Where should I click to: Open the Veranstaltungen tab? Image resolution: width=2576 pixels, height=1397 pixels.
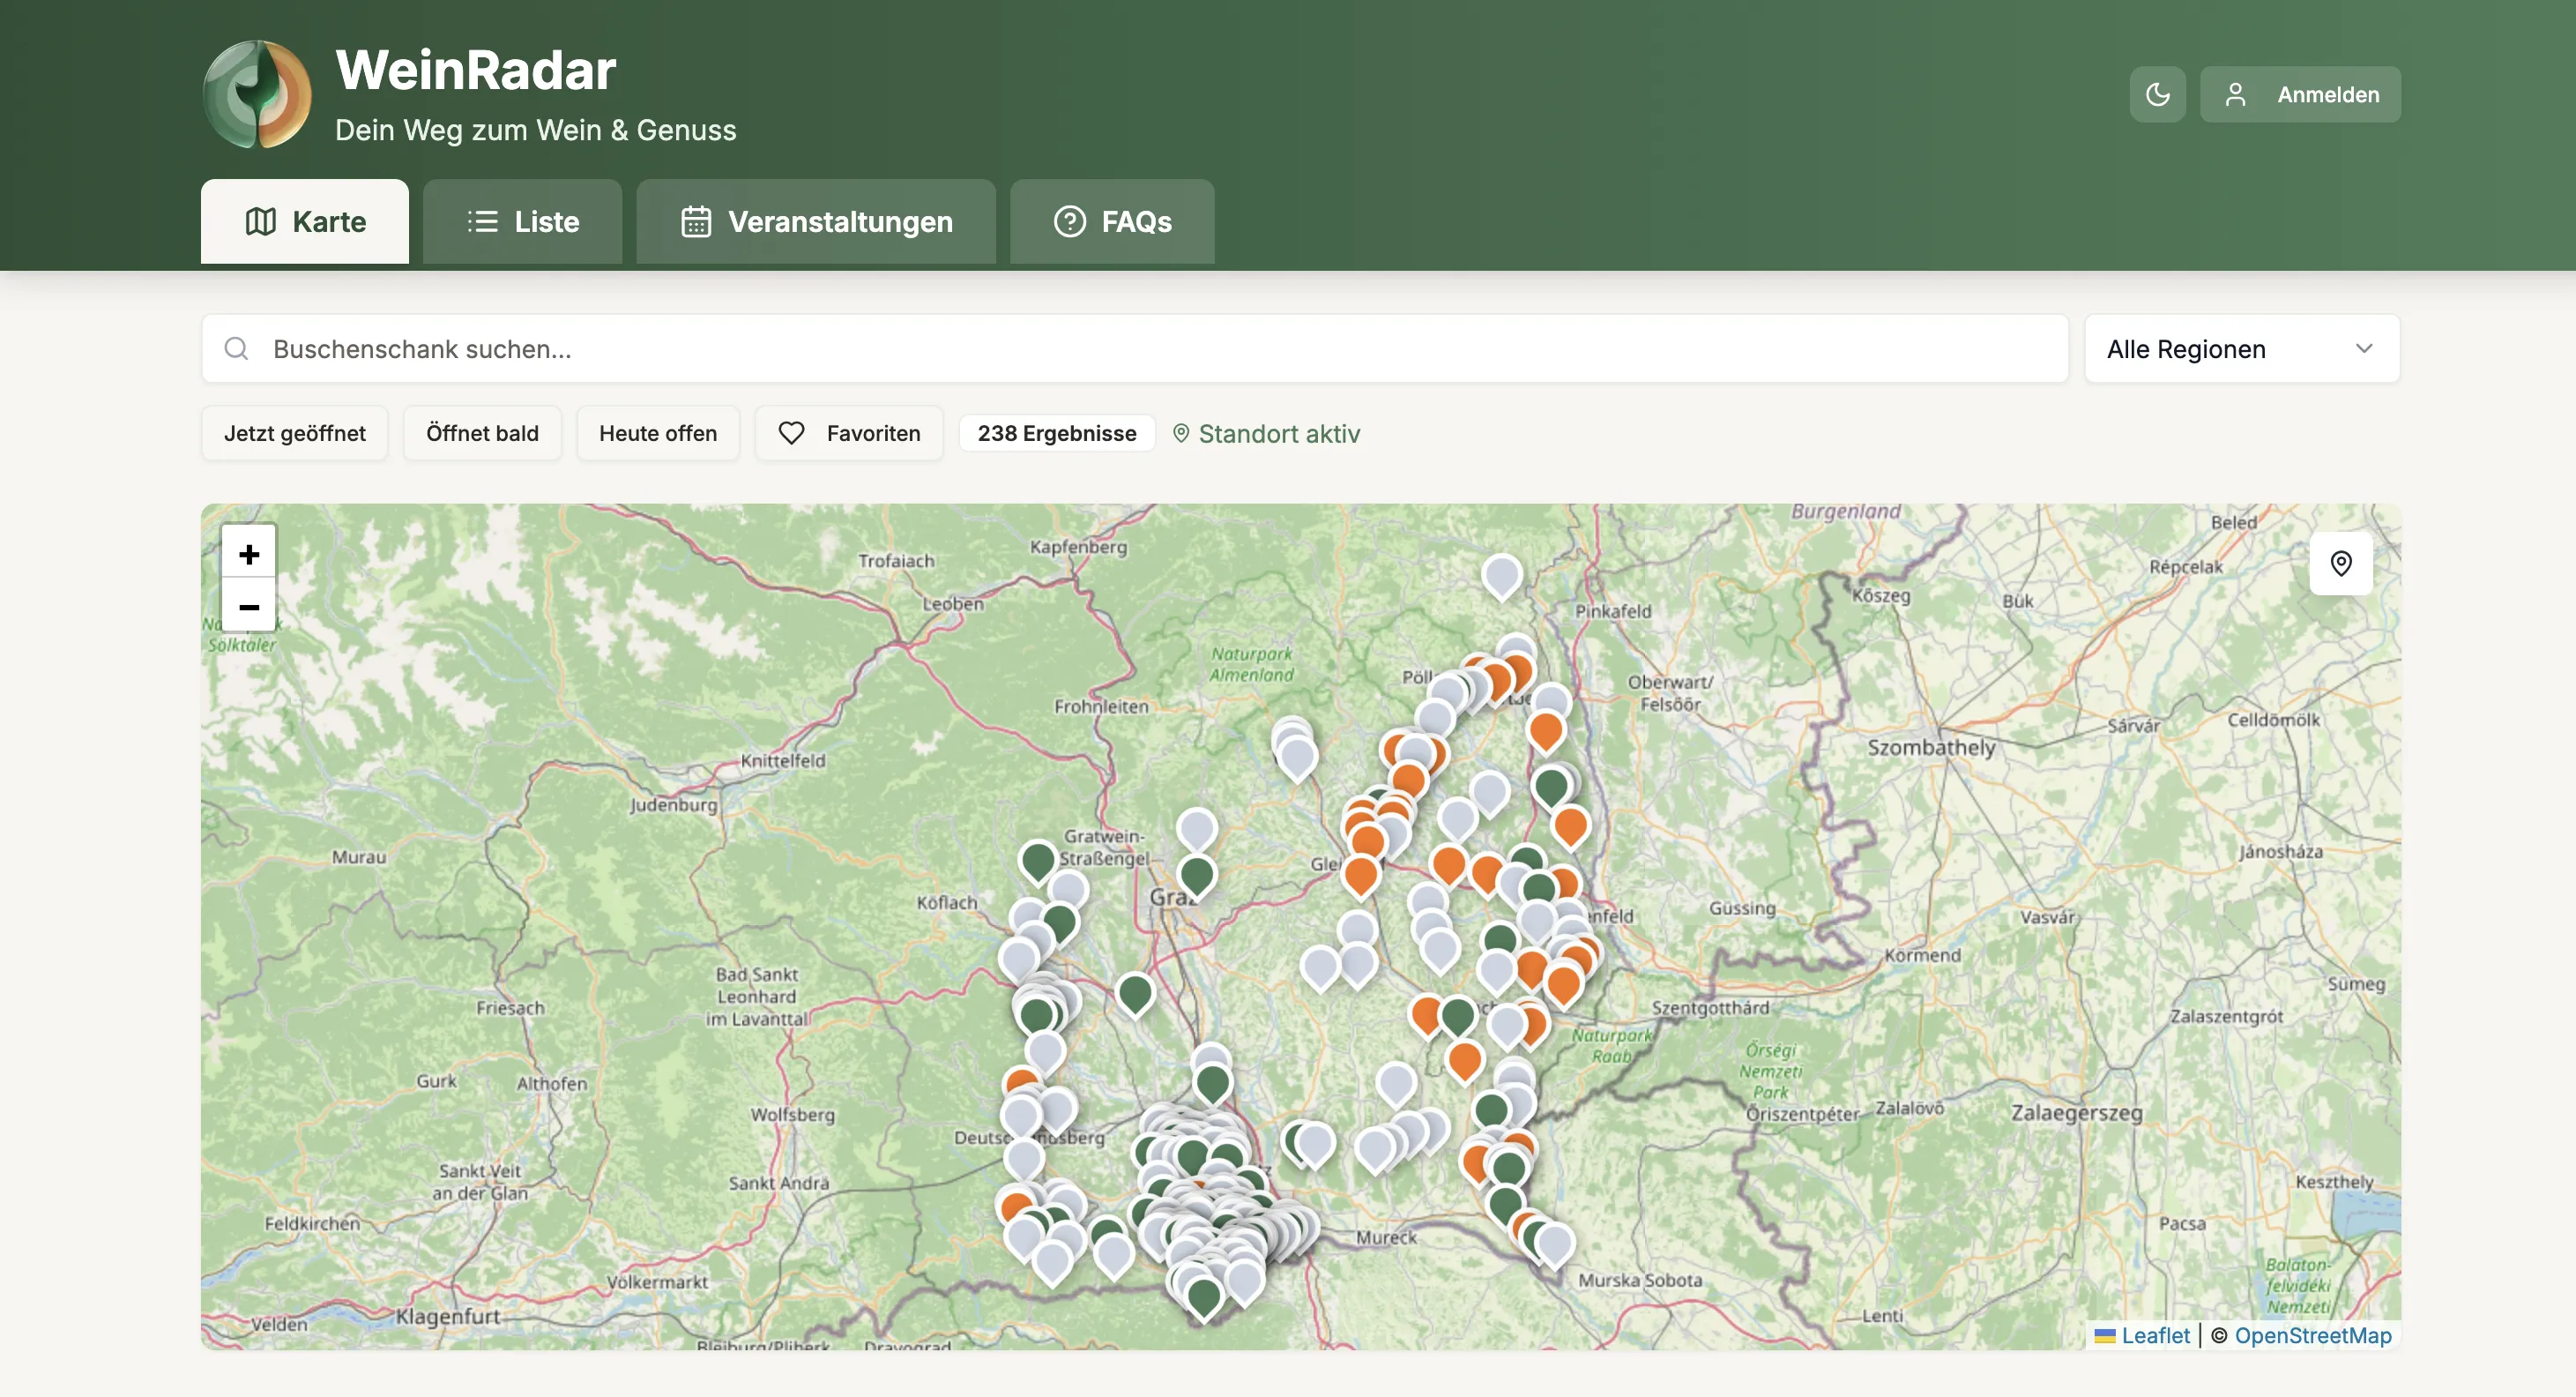pos(815,221)
